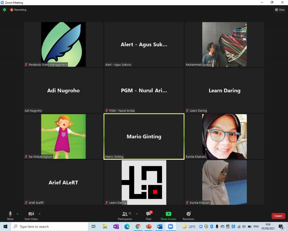Open OneNote from the taskbar

[116, 226]
